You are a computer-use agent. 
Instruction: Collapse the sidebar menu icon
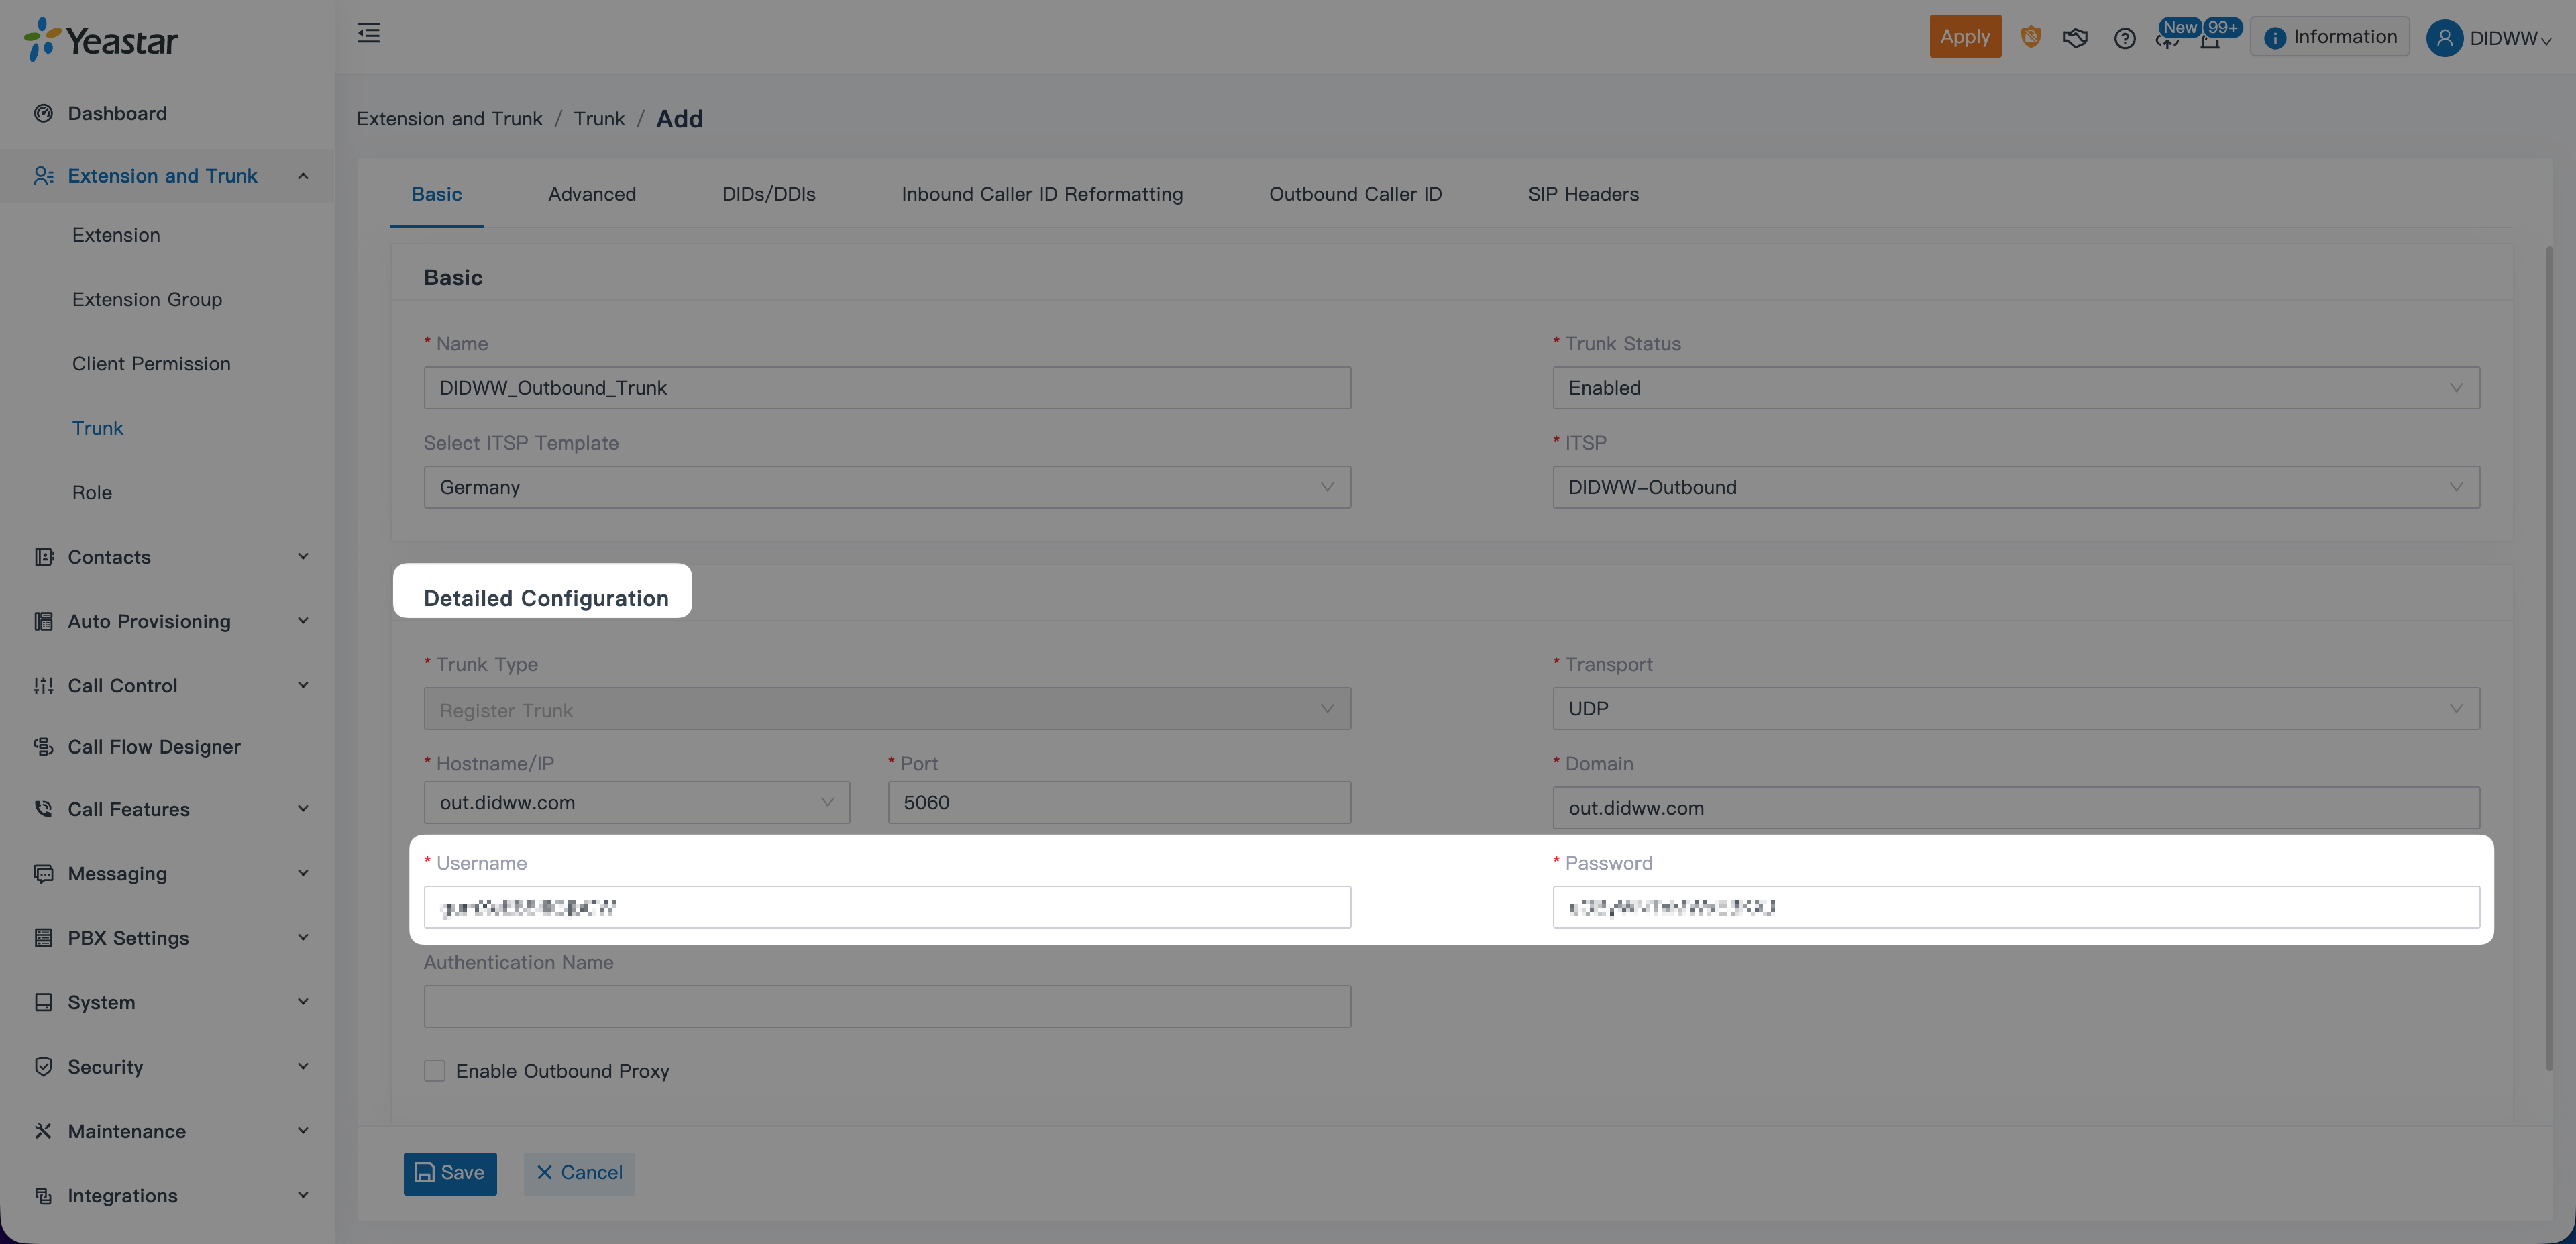coord(369,34)
